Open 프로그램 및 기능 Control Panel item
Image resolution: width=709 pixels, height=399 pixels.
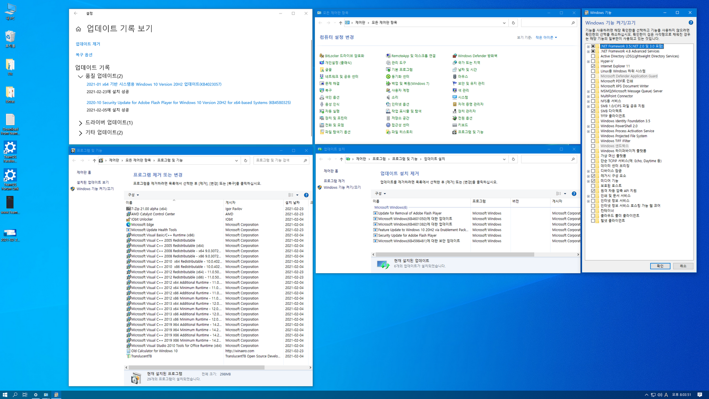468,132
